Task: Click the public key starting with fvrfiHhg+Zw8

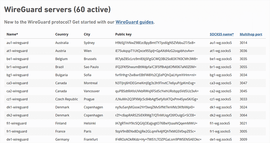Action: [x=156, y=75]
